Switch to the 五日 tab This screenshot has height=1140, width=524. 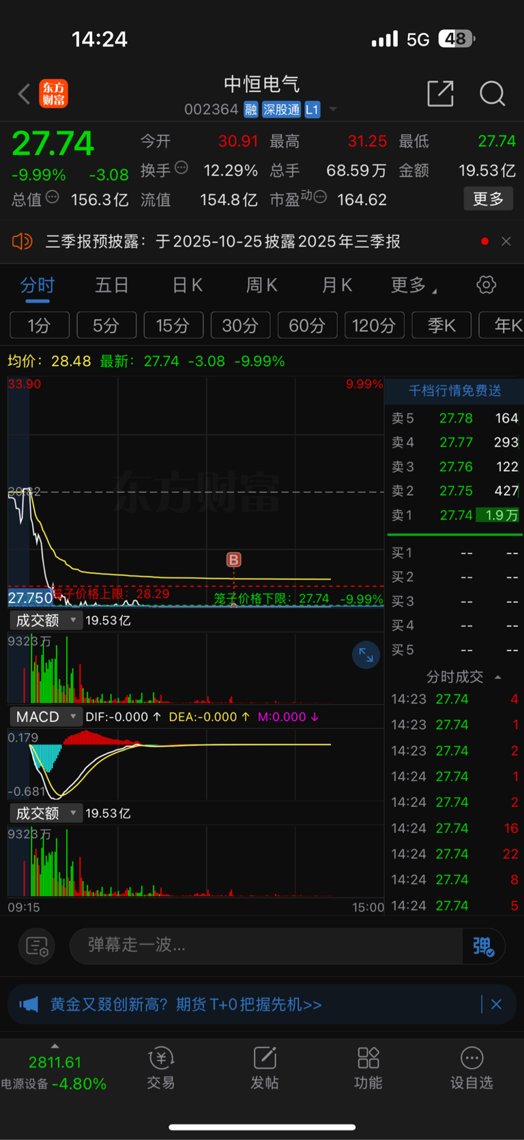(x=112, y=285)
